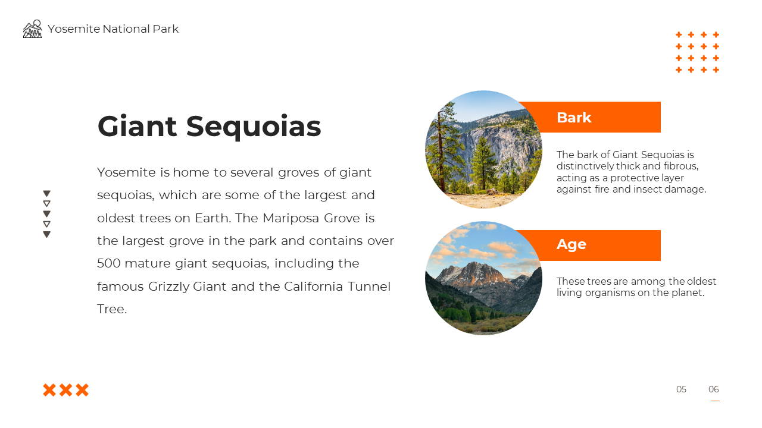
Task: Click the Yosemite National Park header text
Action: pos(113,29)
